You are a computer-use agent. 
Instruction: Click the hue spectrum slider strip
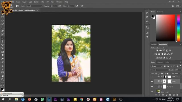point(178,28)
